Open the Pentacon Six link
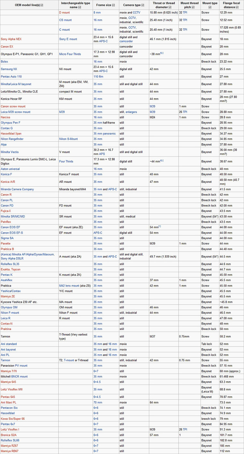Viewport: 244px width, 454px height. [x=9, y=407]
